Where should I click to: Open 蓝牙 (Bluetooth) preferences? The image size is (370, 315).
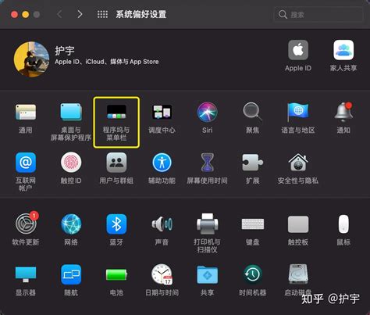click(x=116, y=224)
